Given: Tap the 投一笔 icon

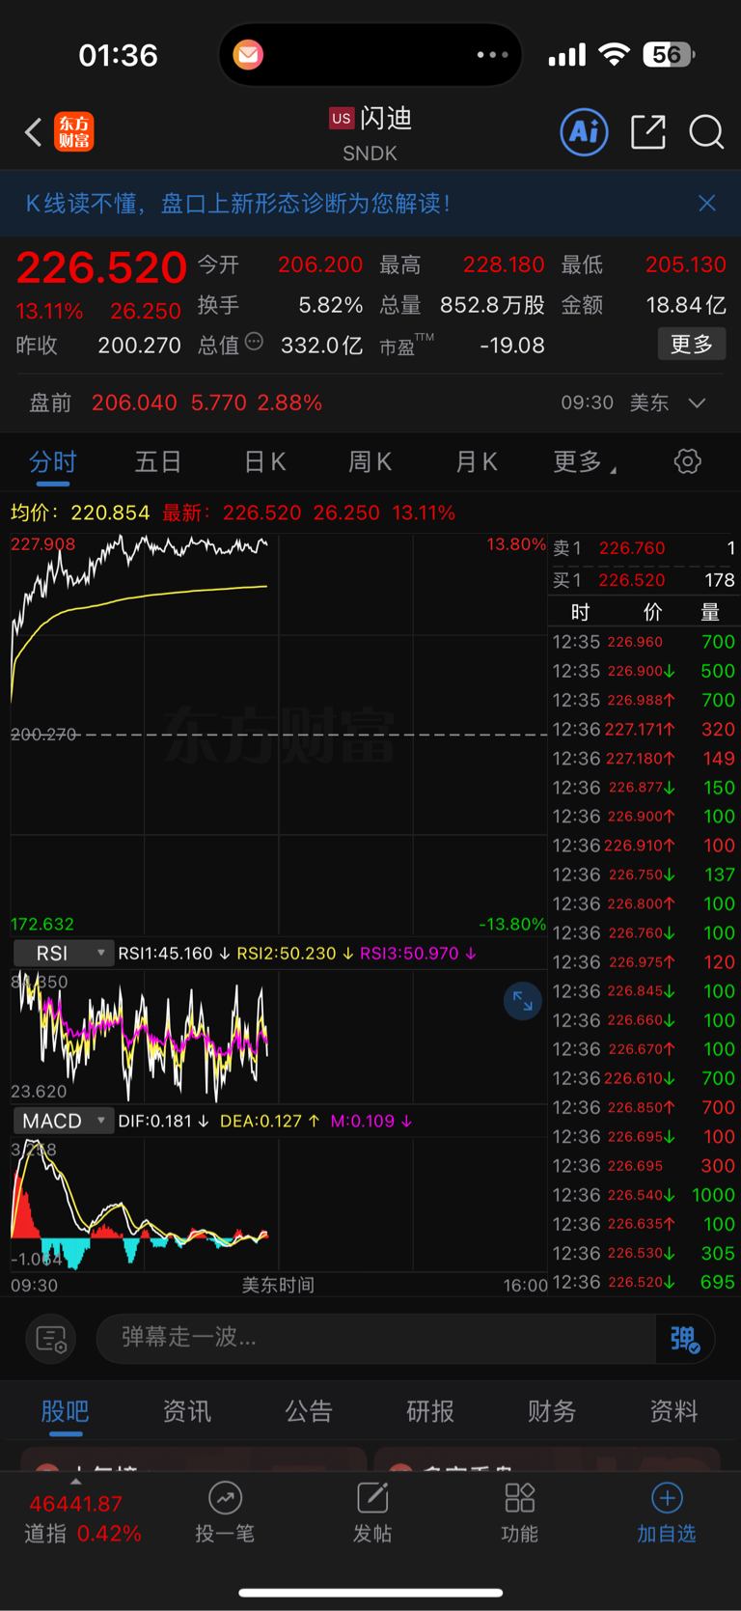Looking at the screenshot, I should click(x=225, y=1498).
